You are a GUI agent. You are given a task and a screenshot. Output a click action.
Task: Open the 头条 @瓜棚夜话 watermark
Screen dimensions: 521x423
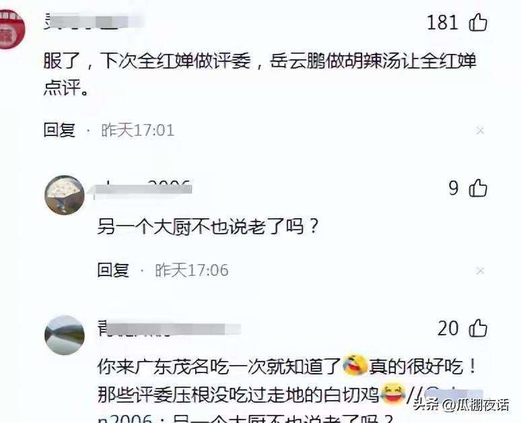[x=460, y=405]
